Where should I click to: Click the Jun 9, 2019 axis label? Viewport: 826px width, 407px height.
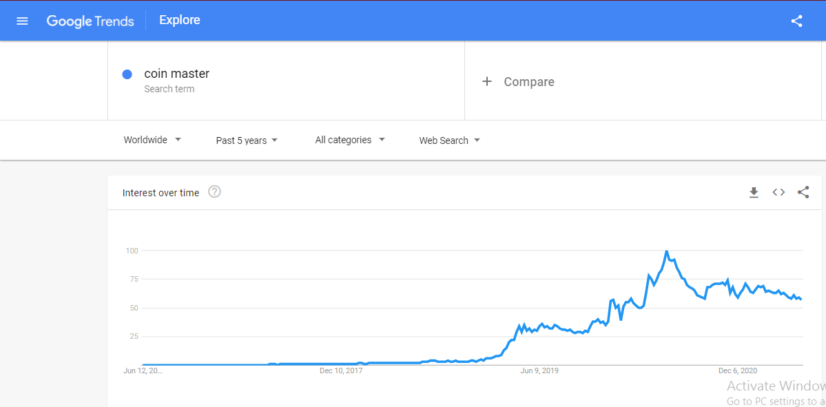539,371
